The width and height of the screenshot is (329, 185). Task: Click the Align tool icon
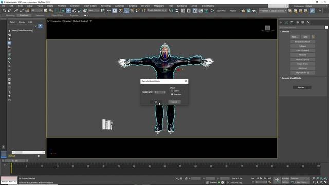(177, 11)
